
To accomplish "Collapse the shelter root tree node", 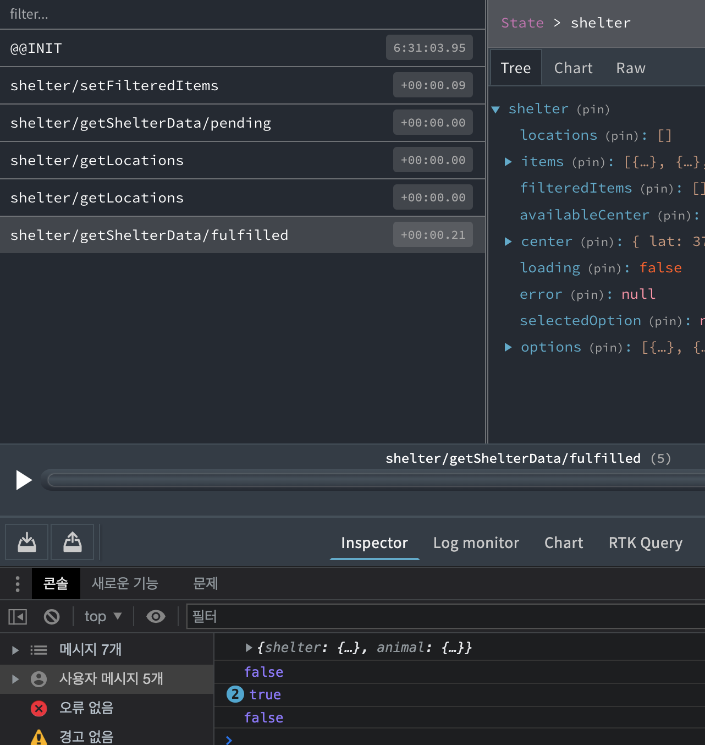I will [495, 109].
